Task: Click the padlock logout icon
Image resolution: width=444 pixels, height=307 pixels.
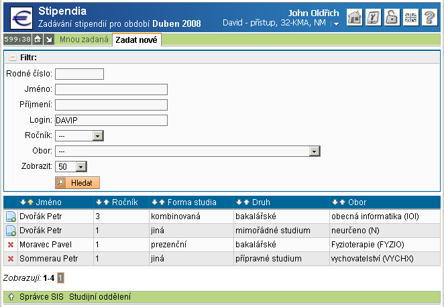Action: 392,18
